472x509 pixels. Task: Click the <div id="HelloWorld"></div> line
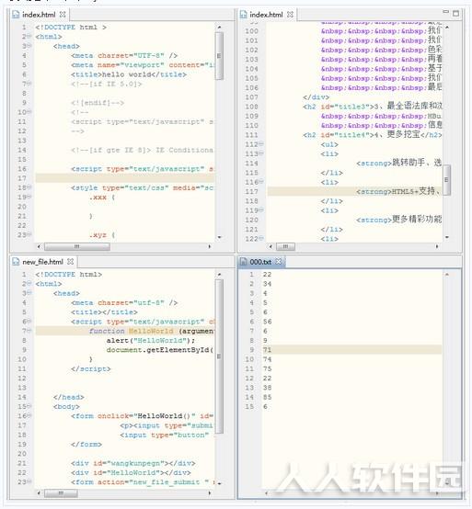pos(131,472)
